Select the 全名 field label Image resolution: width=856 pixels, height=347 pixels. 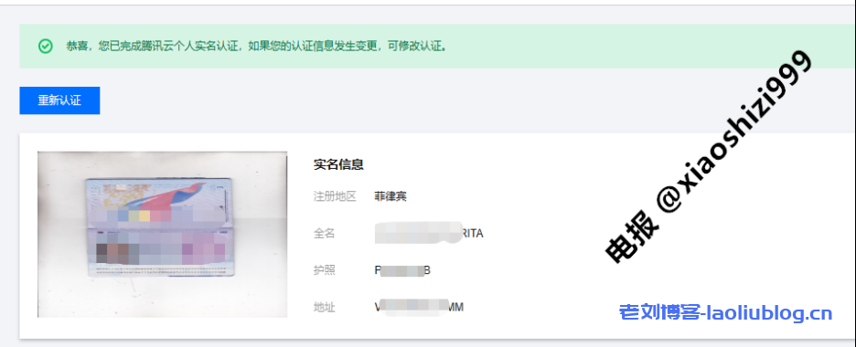(324, 234)
